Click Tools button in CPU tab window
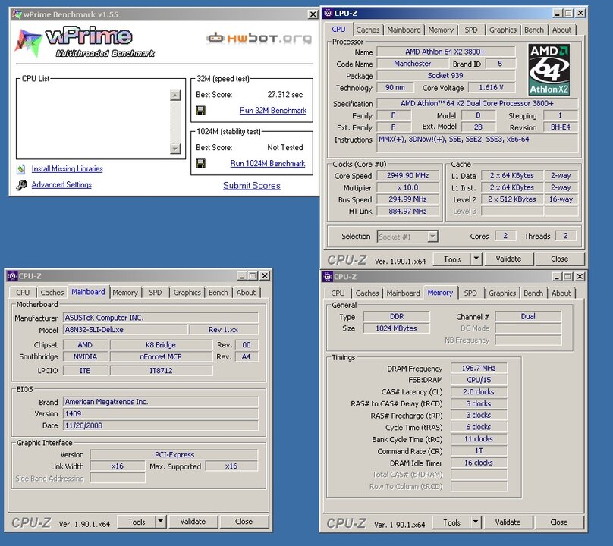This screenshot has height=546, width=613. pos(452,259)
